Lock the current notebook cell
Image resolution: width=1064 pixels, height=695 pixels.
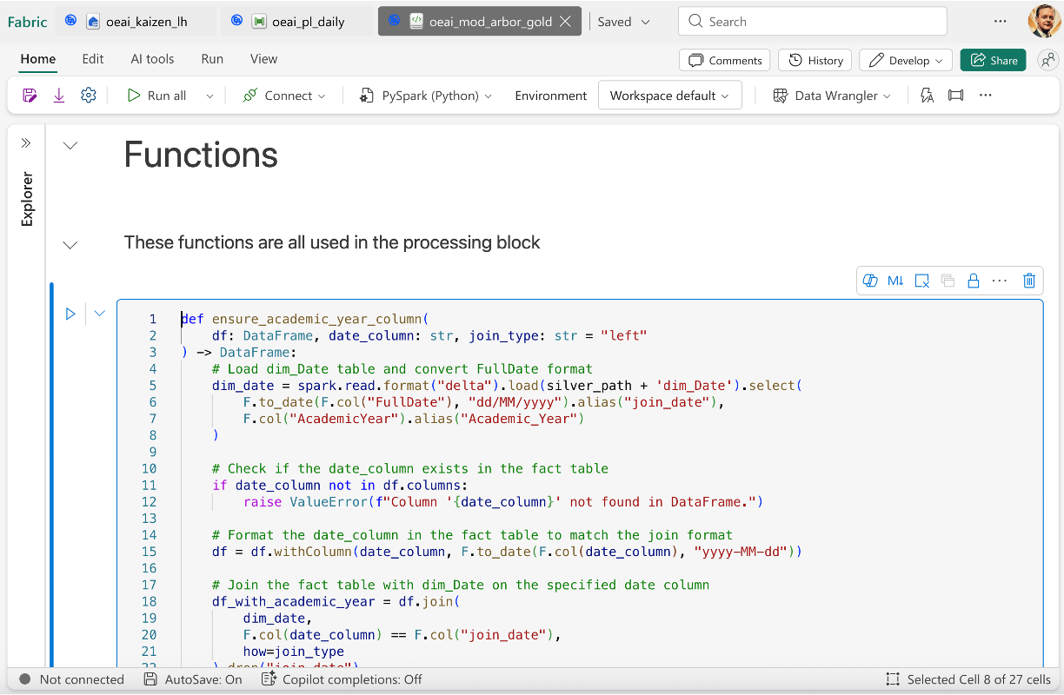(x=974, y=280)
